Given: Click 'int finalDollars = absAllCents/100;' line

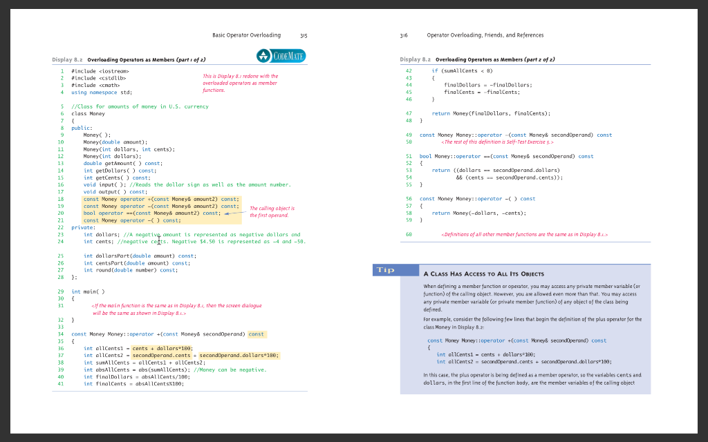Looking at the screenshot, I should coord(137,377).
